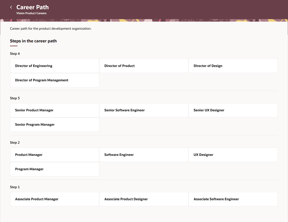Click the Program Manager card
This screenshot has height=222, width=288.
[54, 169]
